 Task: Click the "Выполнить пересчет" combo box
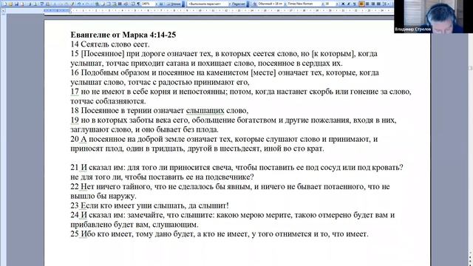click(x=207, y=4)
